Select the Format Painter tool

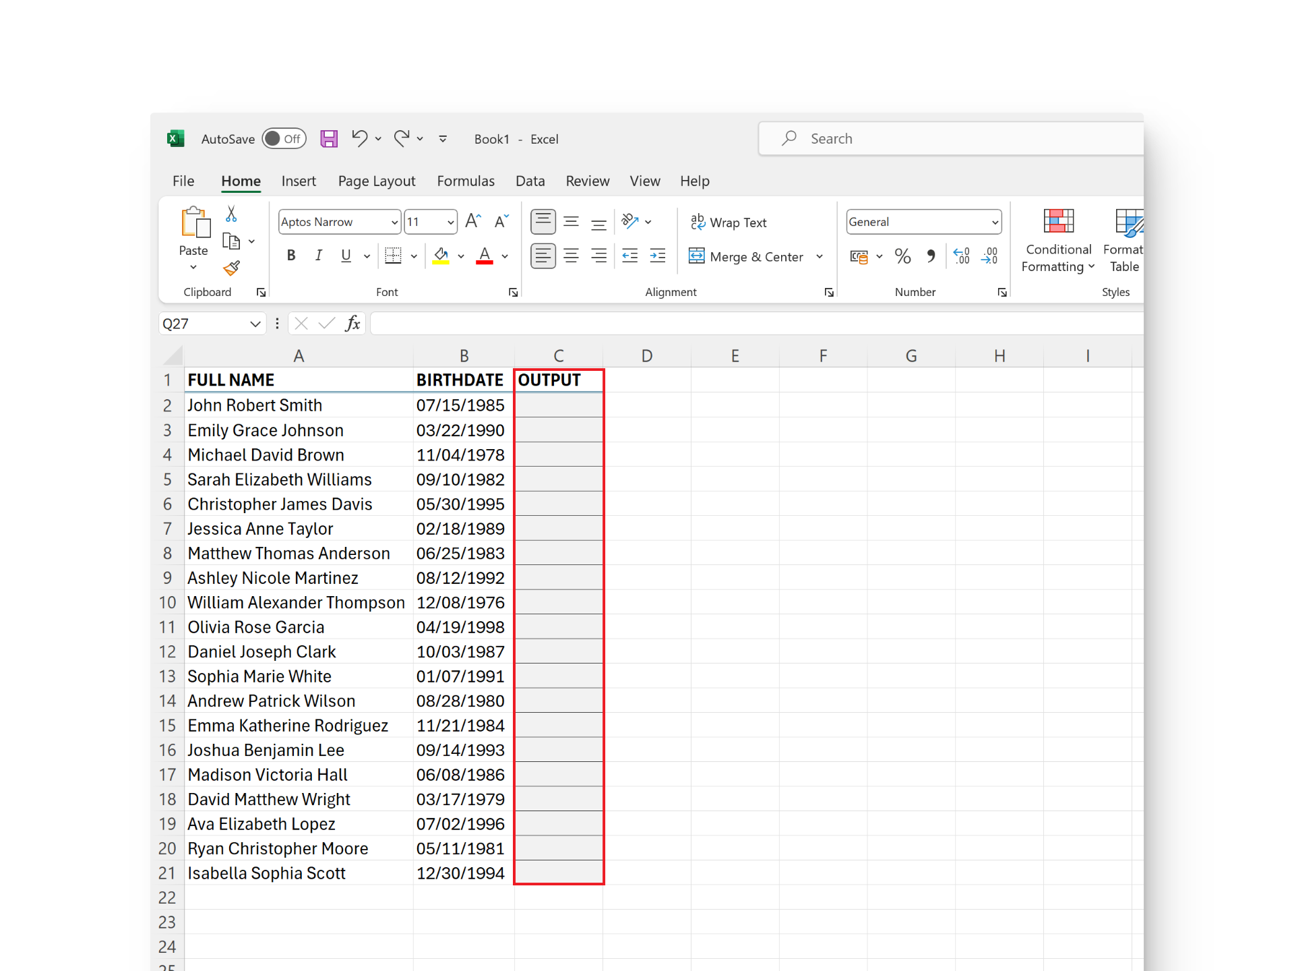pyautogui.click(x=232, y=268)
